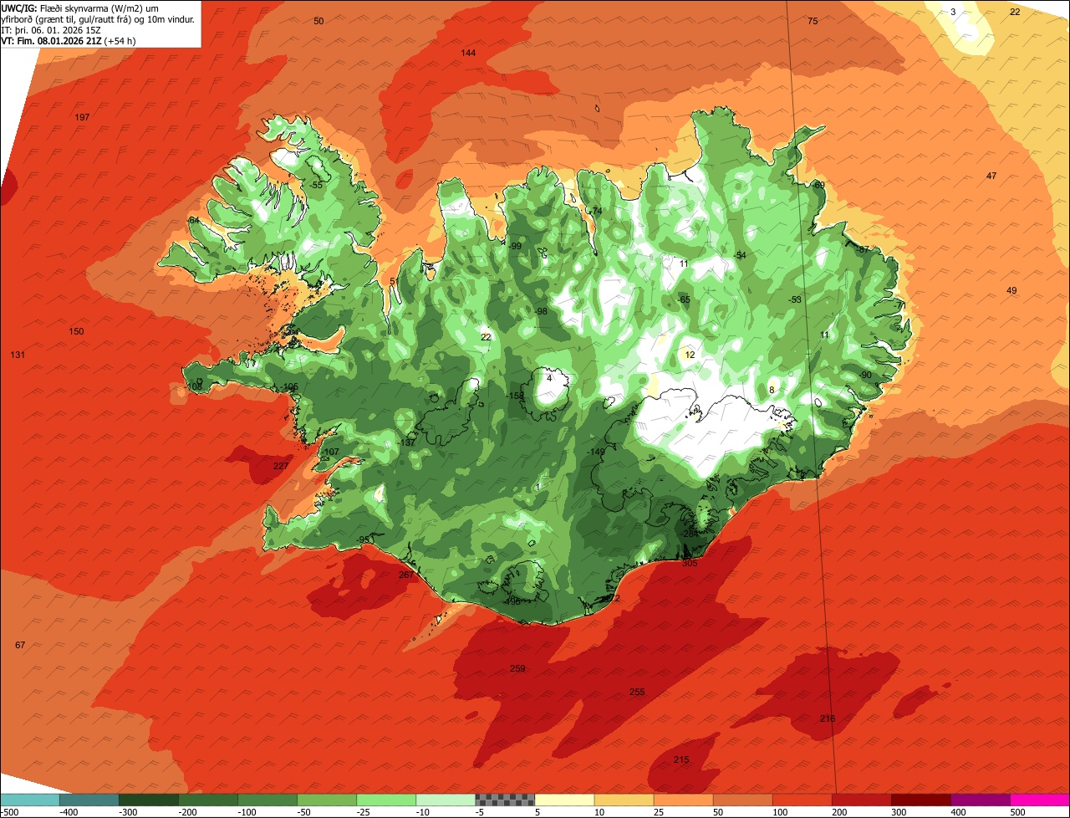Click the map value '-53'
Image resolution: width=1070 pixels, height=818 pixels.
(x=795, y=300)
